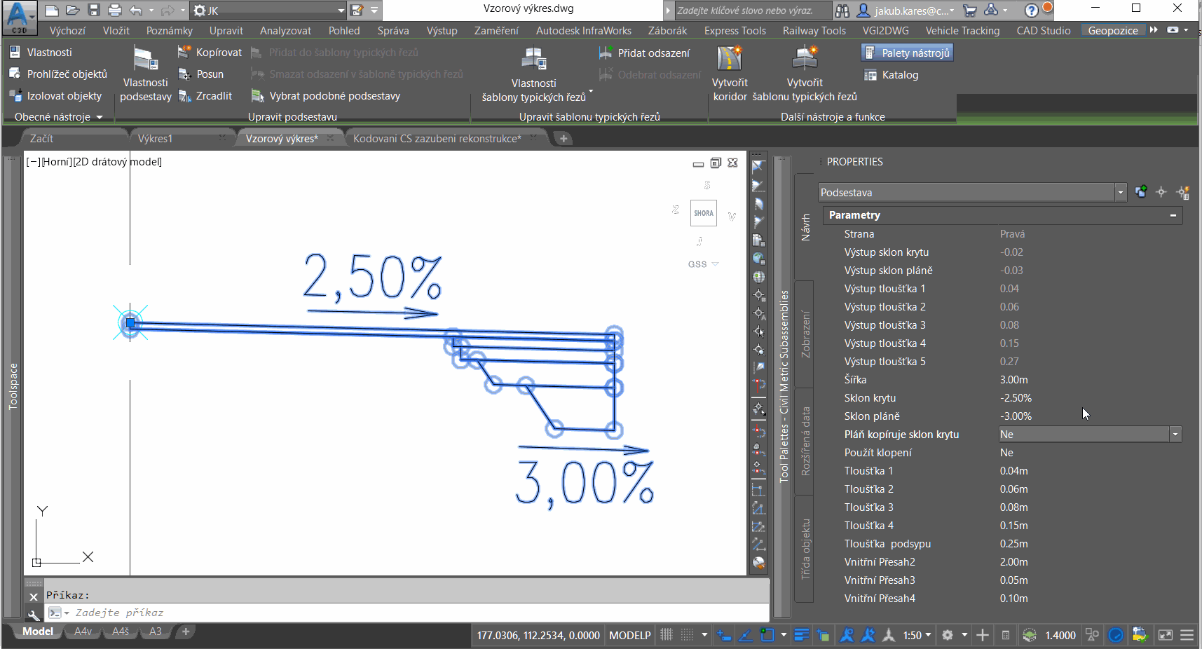1202x649 pixels.
Task: Toggle MODELP model space button
Action: (629, 635)
